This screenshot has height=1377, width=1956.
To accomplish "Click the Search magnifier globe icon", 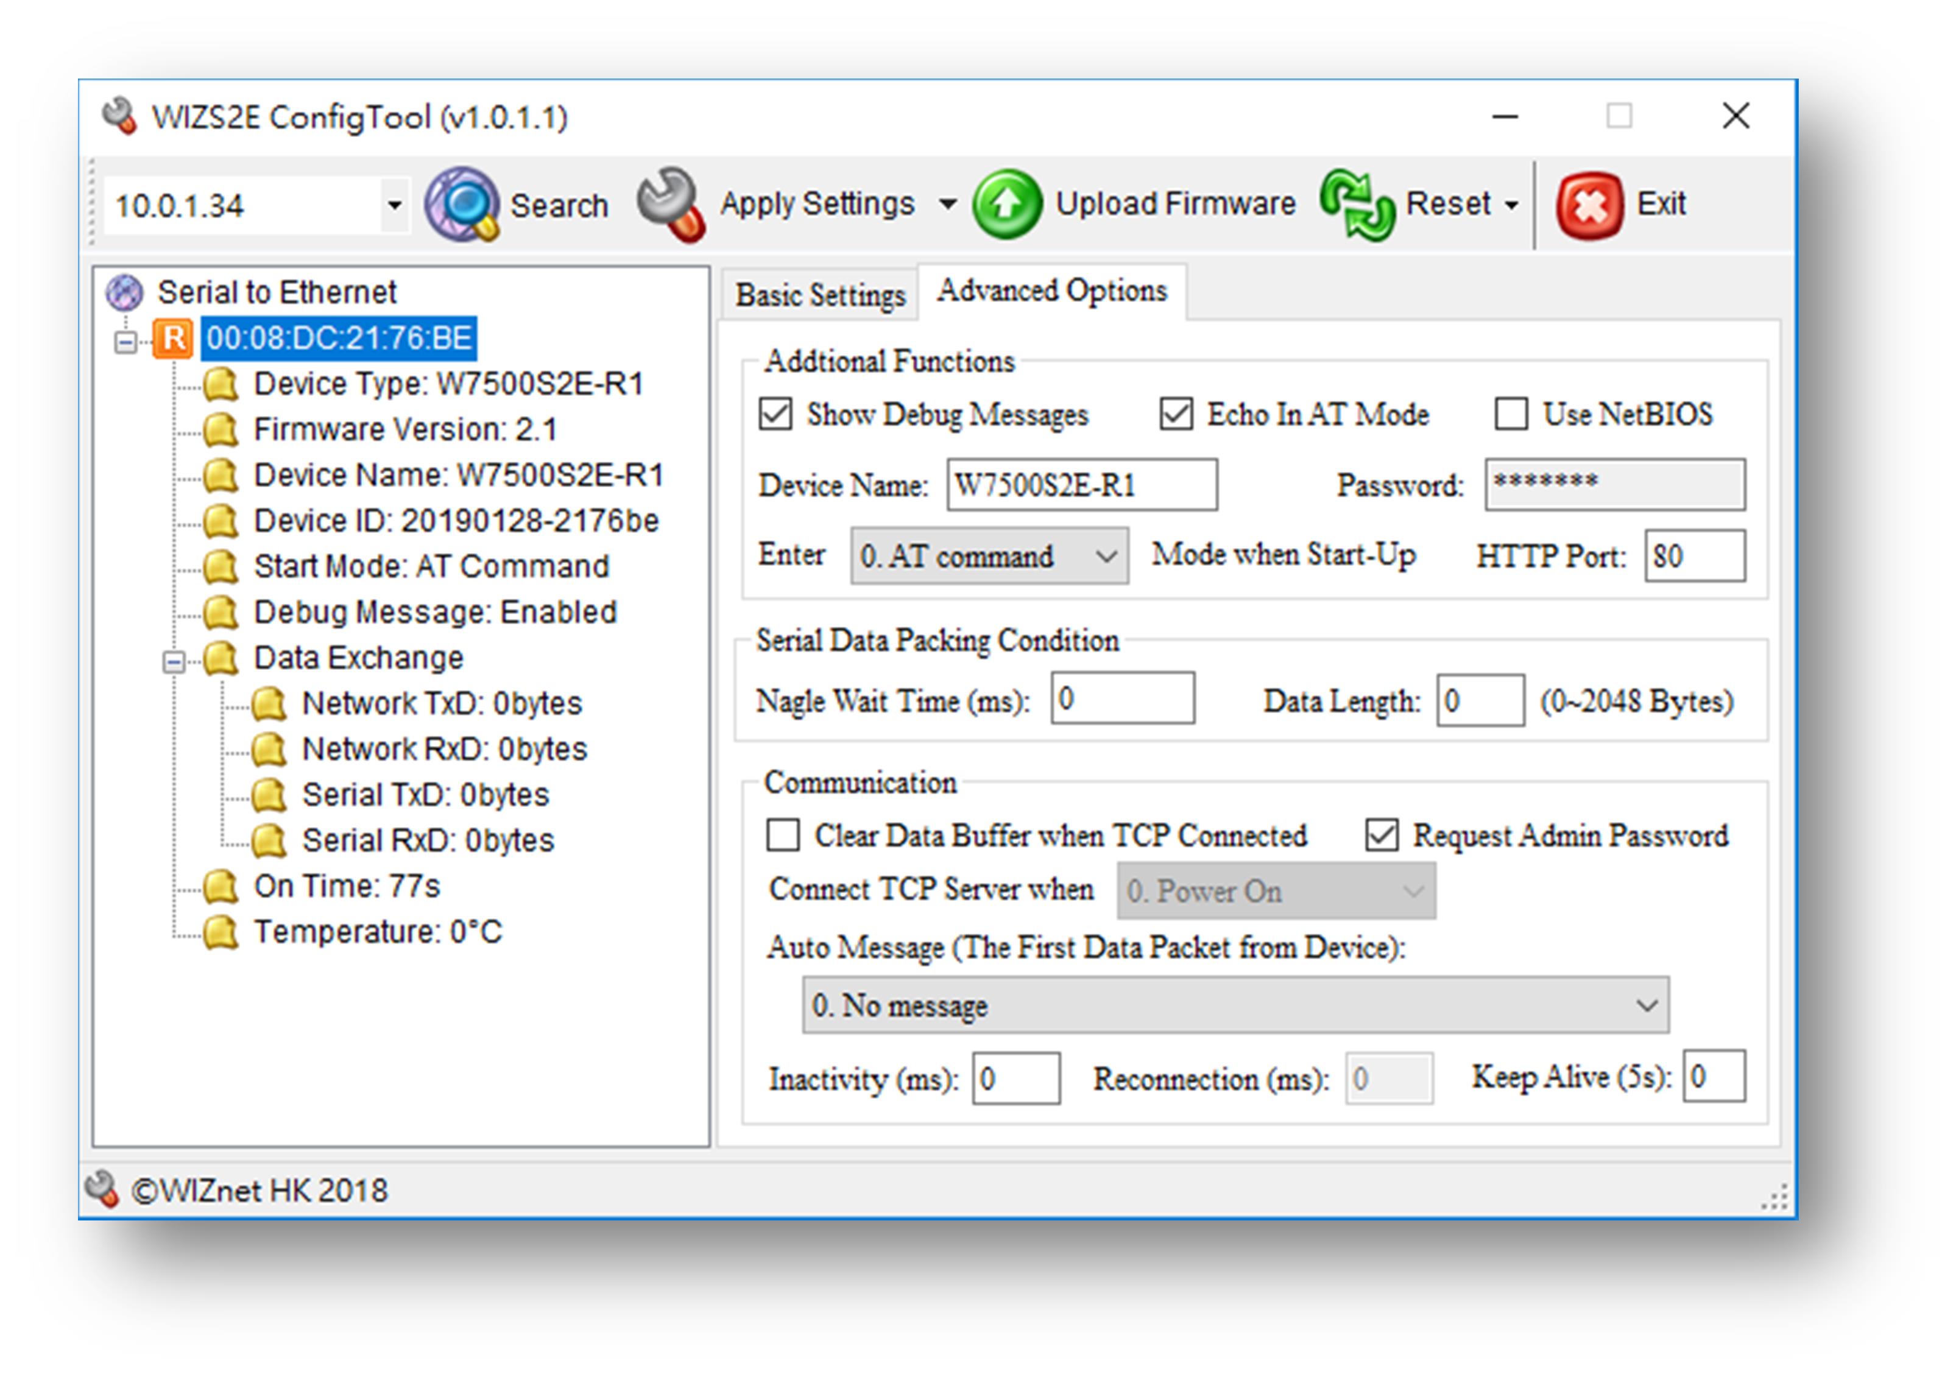I will 462,205.
